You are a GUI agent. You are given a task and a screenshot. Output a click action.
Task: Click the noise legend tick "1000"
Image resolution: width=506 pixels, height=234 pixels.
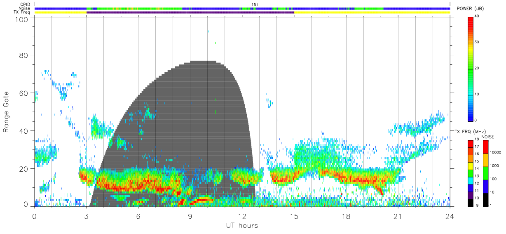[x=494, y=165]
